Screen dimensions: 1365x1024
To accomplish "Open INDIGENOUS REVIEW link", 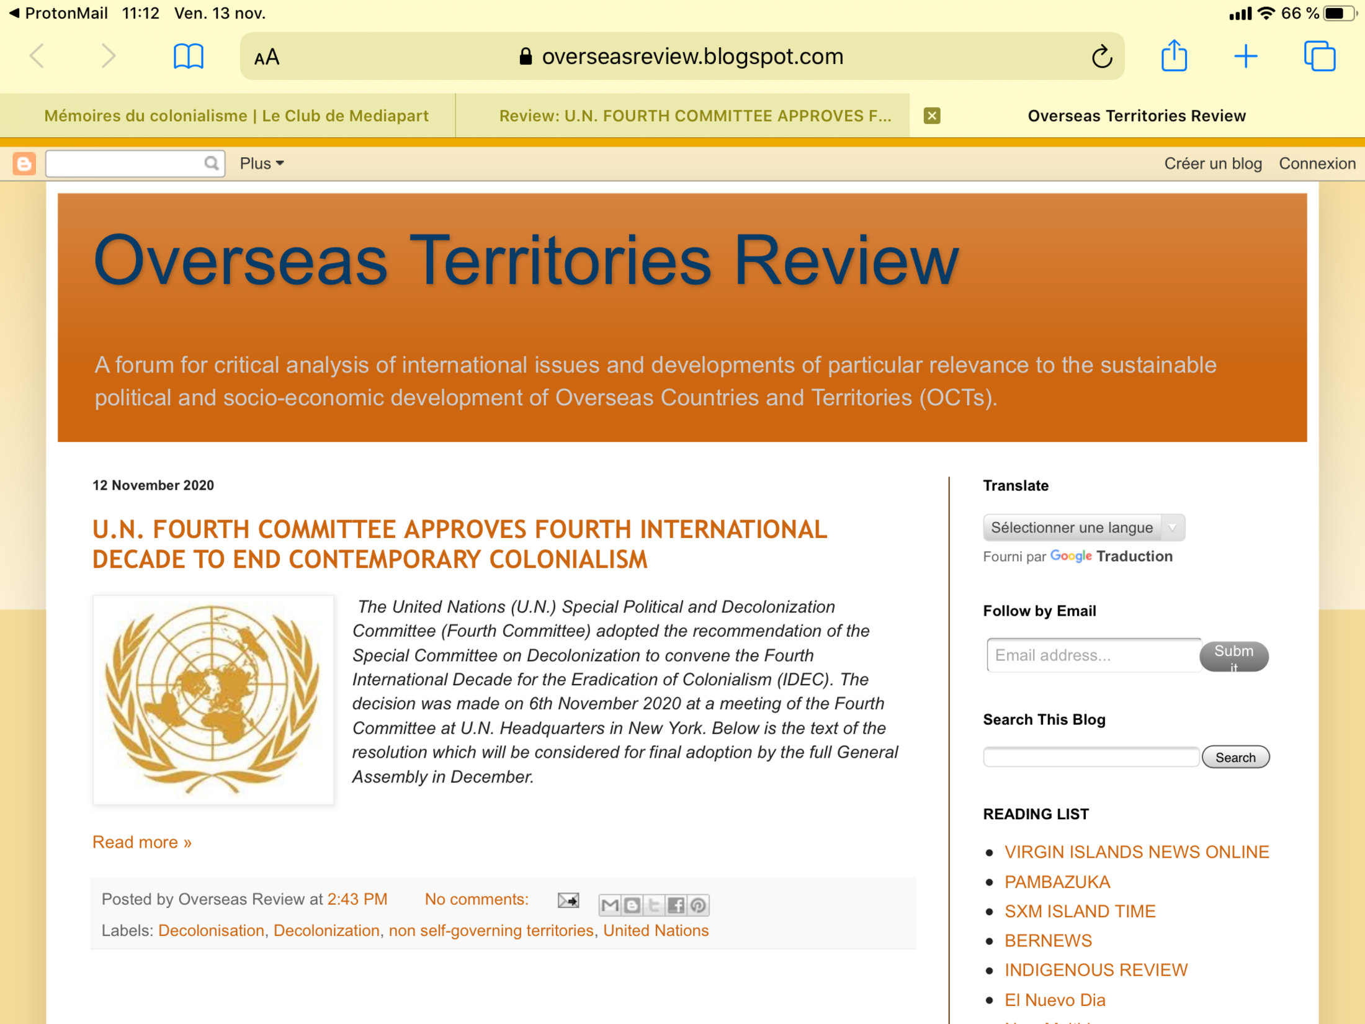I will coord(1095,970).
